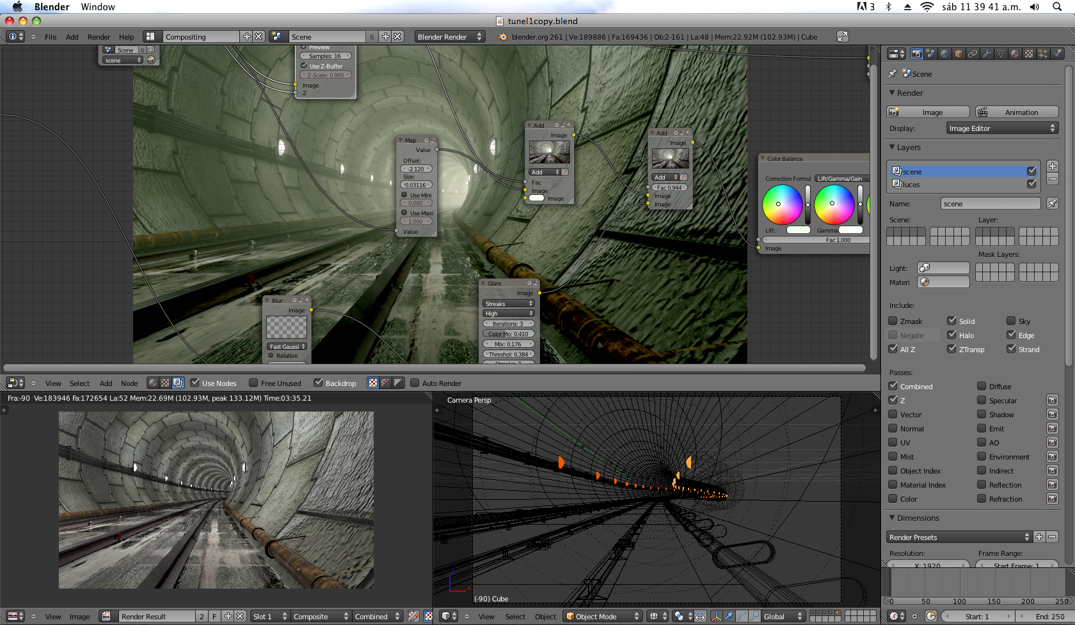Click the color backdrop channel icon
Image resolution: width=1075 pixels, height=625 pixels.
(385, 383)
